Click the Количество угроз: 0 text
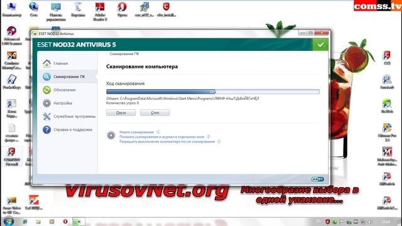402x226 pixels. [x=122, y=103]
